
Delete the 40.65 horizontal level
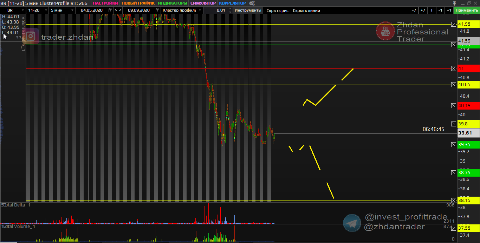click(454, 85)
